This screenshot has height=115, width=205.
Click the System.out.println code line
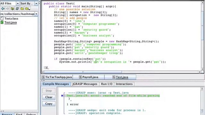click(112, 62)
